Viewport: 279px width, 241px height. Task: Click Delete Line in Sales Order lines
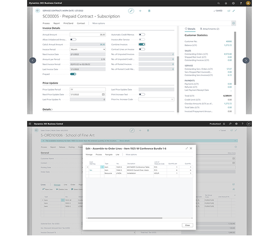point(62,189)
